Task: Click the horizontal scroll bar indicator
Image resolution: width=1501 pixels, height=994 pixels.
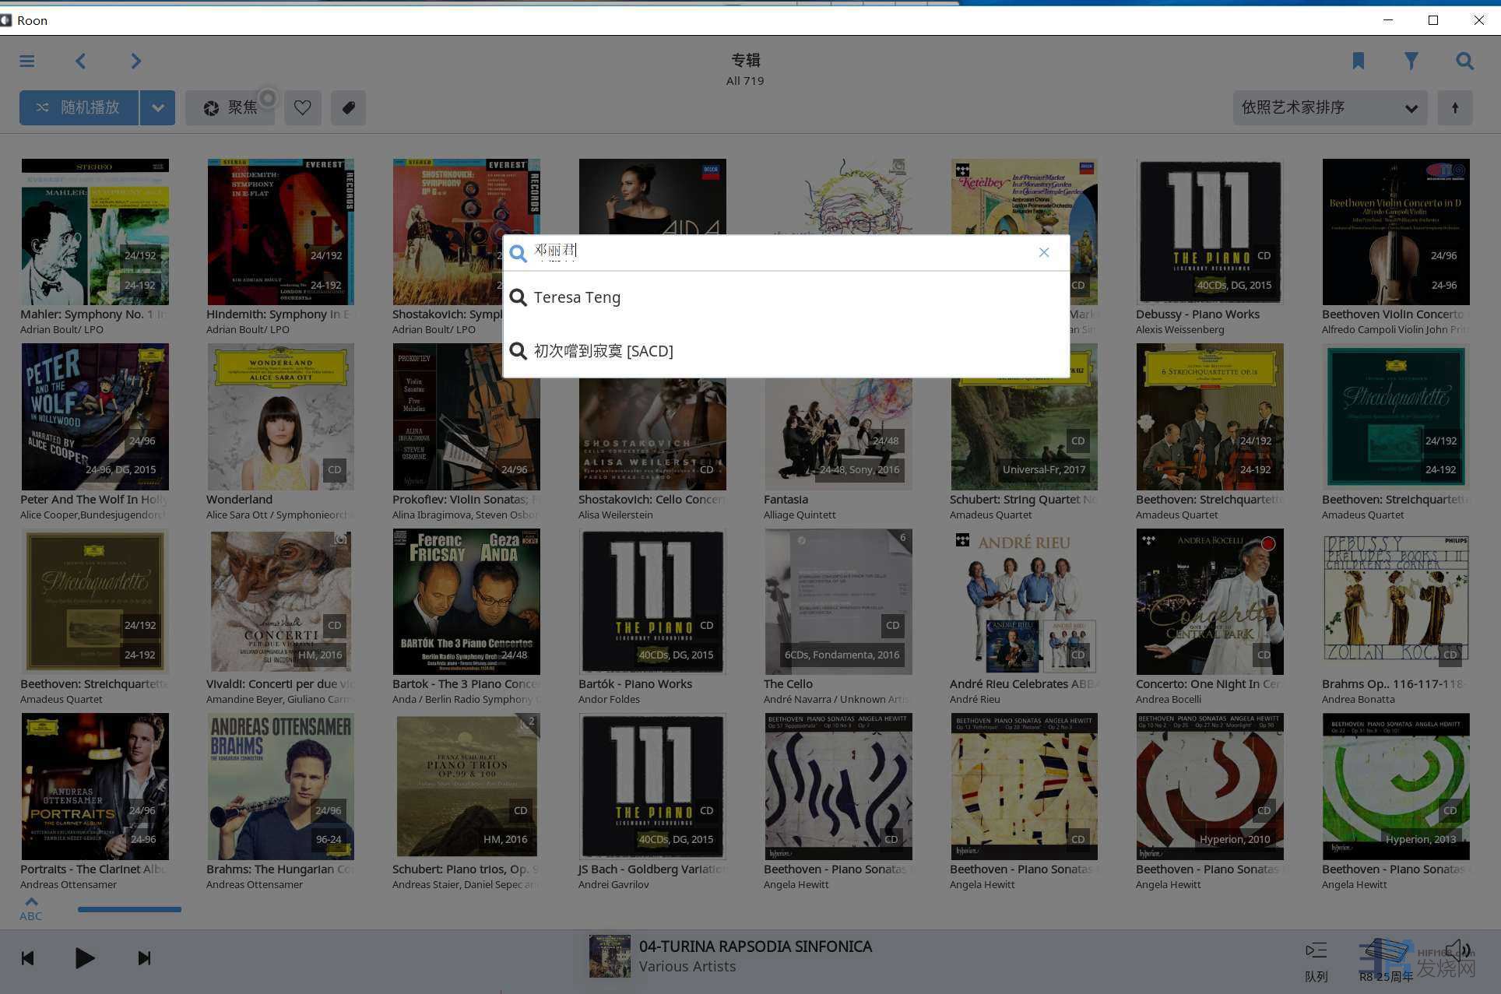Action: coord(129,909)
